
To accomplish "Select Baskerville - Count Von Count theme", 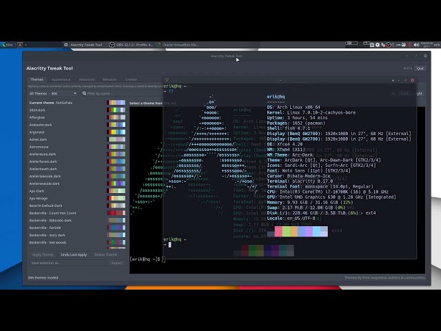I will [52, 213].
